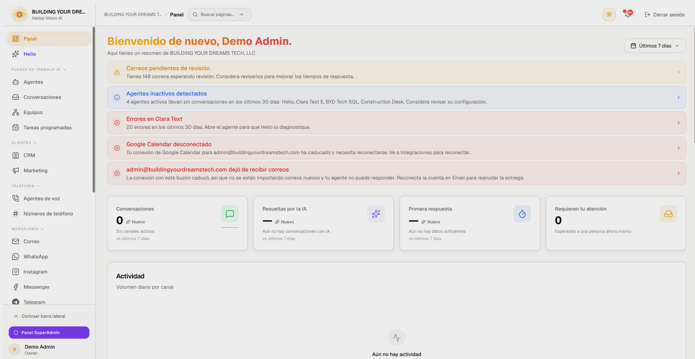Click Cerrar sesión to log out
The image size is (695, 359).
coord(665,14)
